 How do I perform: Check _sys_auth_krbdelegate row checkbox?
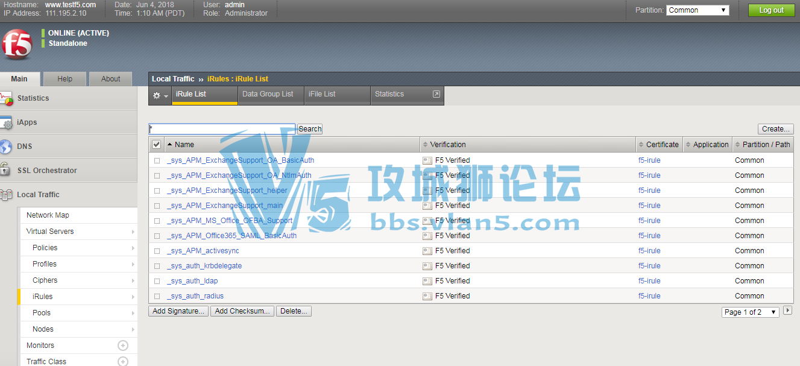point(157,266)
